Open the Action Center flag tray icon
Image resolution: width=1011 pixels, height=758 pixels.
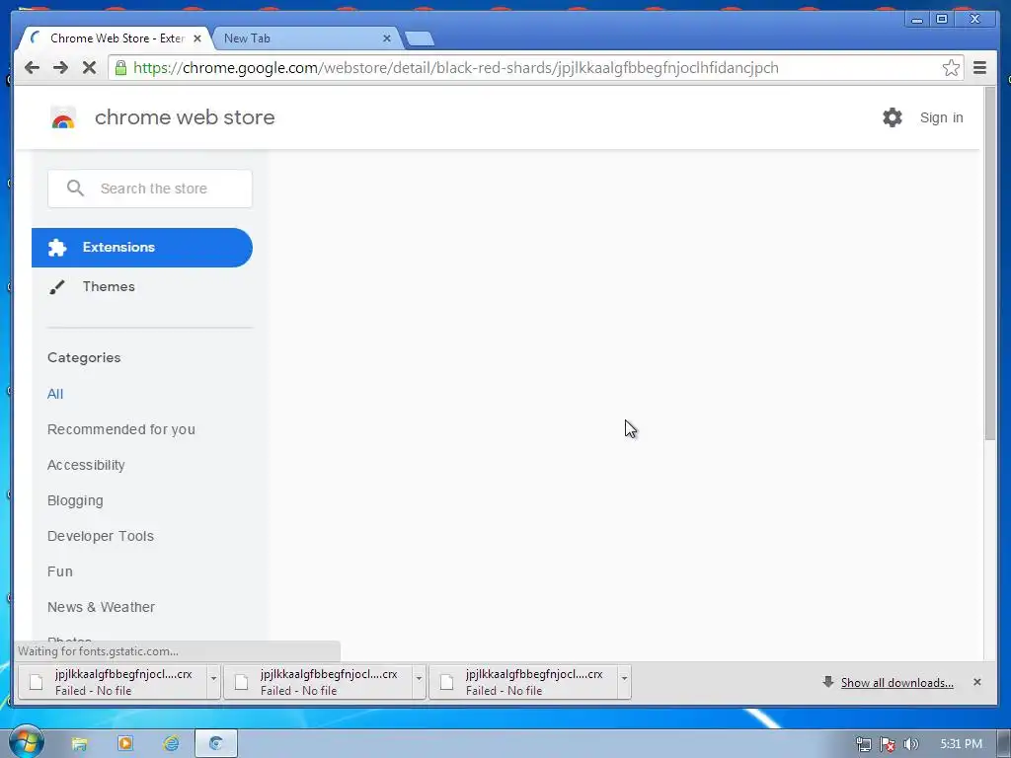(888, 744)
